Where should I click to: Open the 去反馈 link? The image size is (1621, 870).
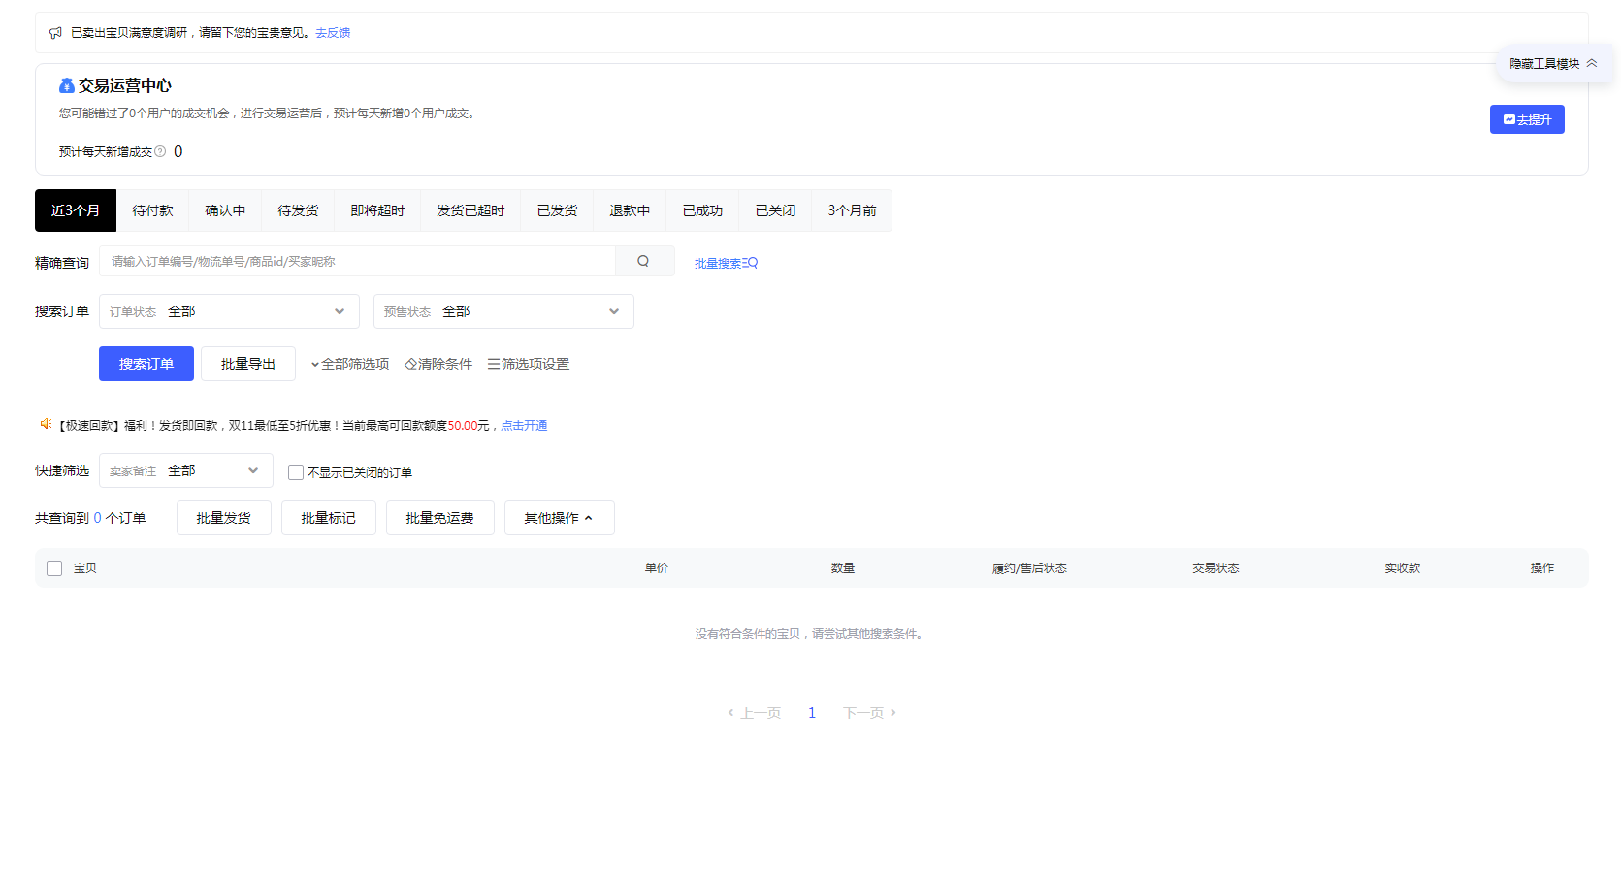coord(333,33)
